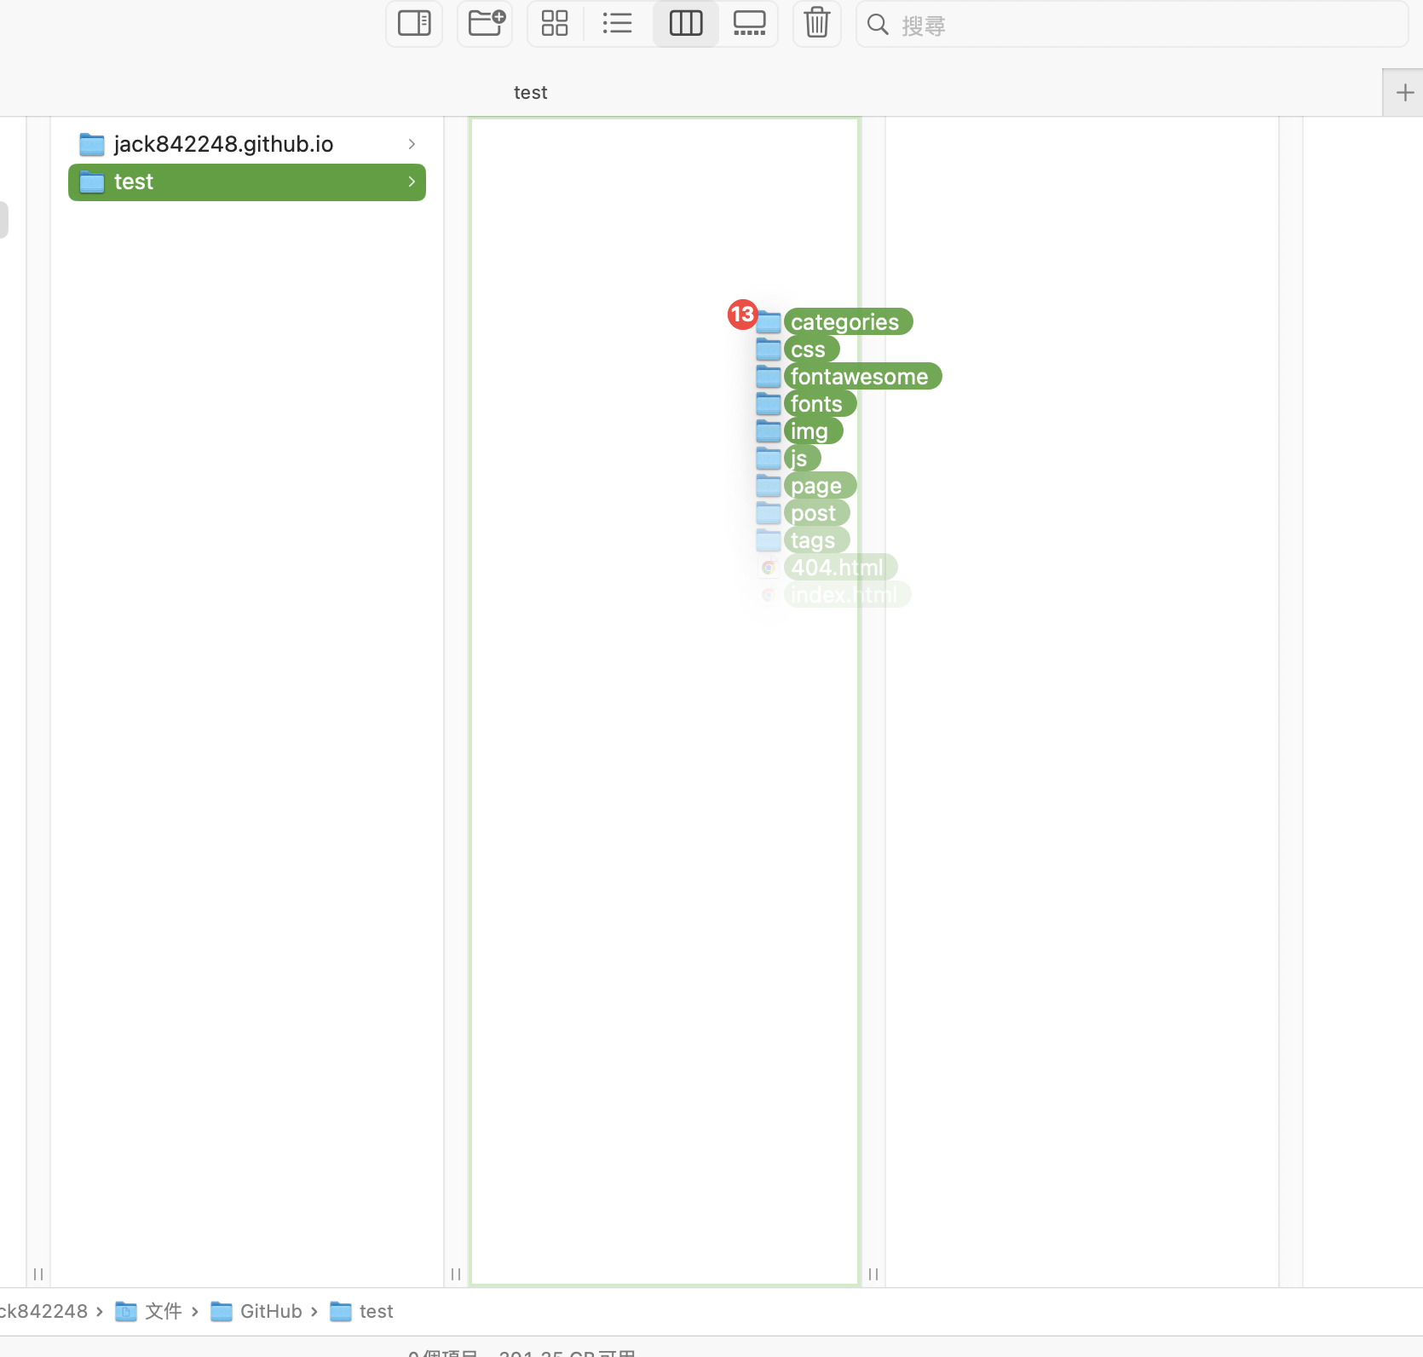Viewport: 1423px width, 1357px height.
Task: Click the first column's resize handle
Action: [x=38, y=1274]
